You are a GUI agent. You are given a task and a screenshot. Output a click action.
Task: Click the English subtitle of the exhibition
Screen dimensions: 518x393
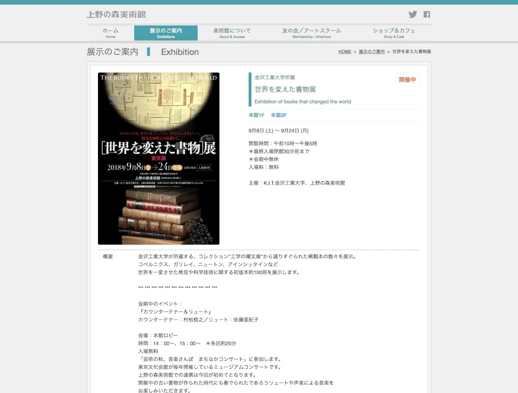[x=303, y=102]
